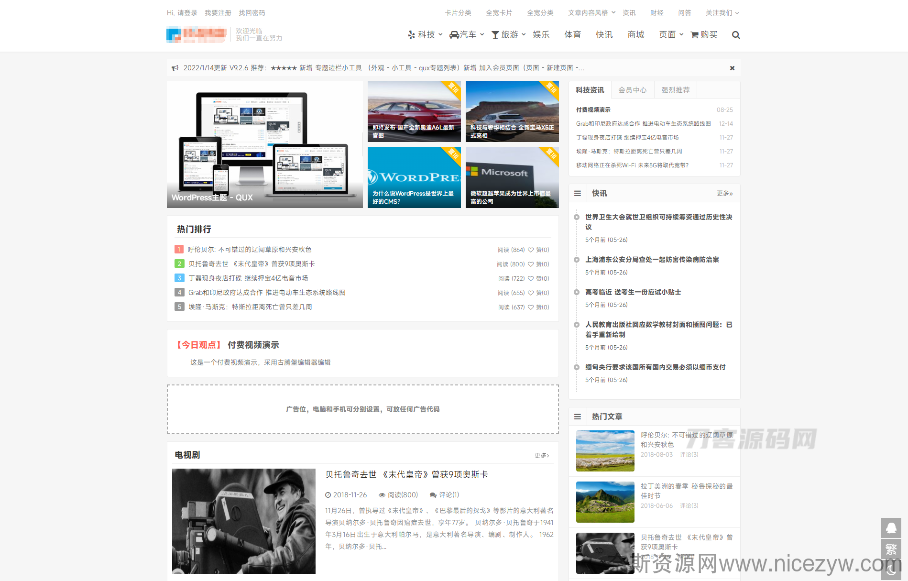This screenshot has height=581, width=908.
Task: Open the 快讯 navigation item
Action: [604, 35]
